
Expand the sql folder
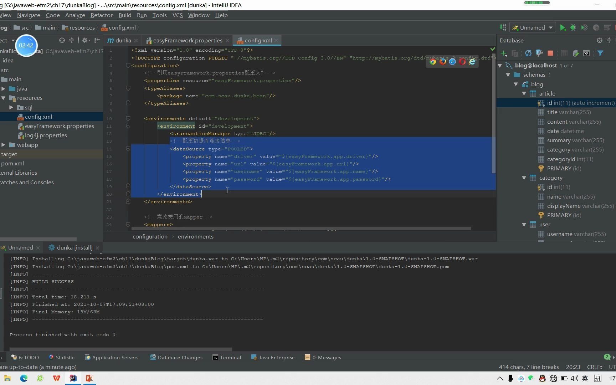tap(11, 107)
